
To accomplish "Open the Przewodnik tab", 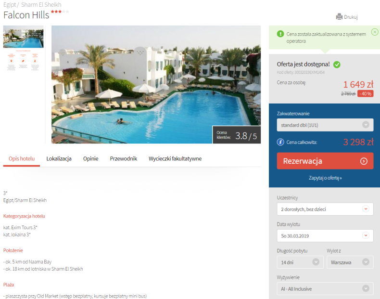I will 123,158.
